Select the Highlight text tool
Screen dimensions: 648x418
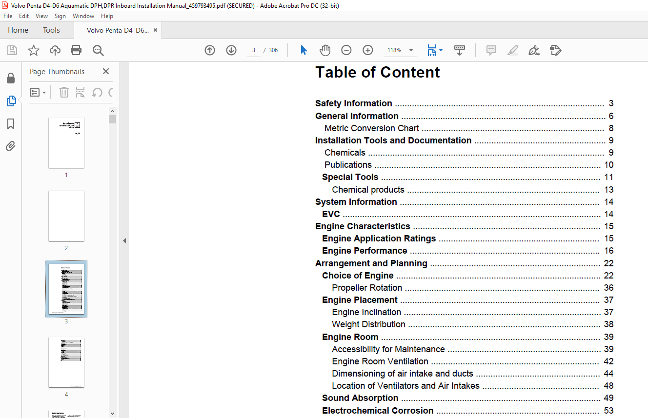click(x=512, y=50)
